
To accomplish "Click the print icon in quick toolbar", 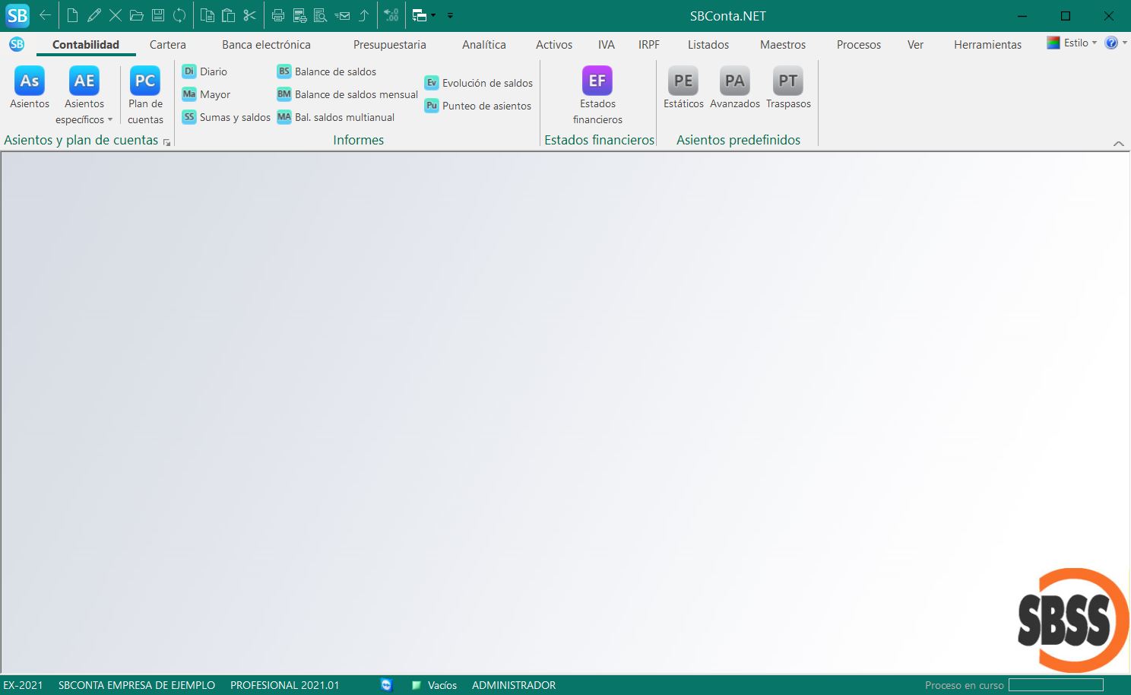I will [x=278, y=15].
